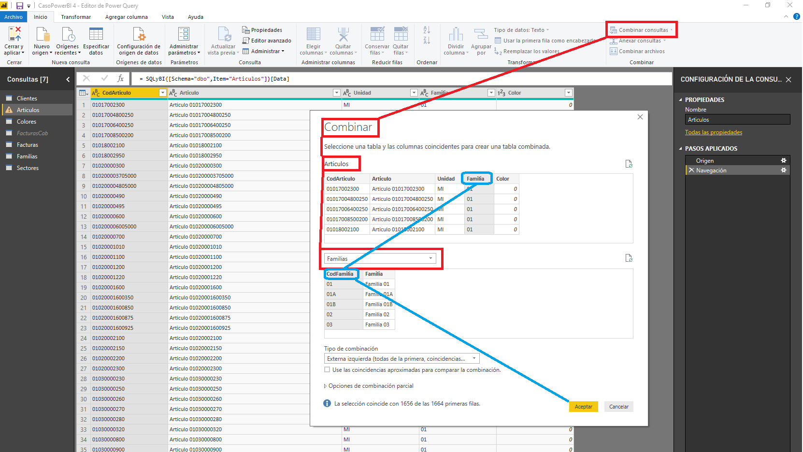The width and height of the screenshot is (803, 452).
Task: Open the Familias table dropdown
Action: (380, 258)
